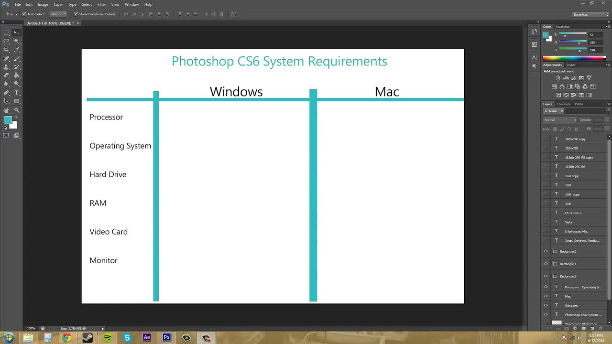This screenshot has width=612, height=344.
Task: Hide the Rectangle 1 layer
Action: tap(546, 264)
